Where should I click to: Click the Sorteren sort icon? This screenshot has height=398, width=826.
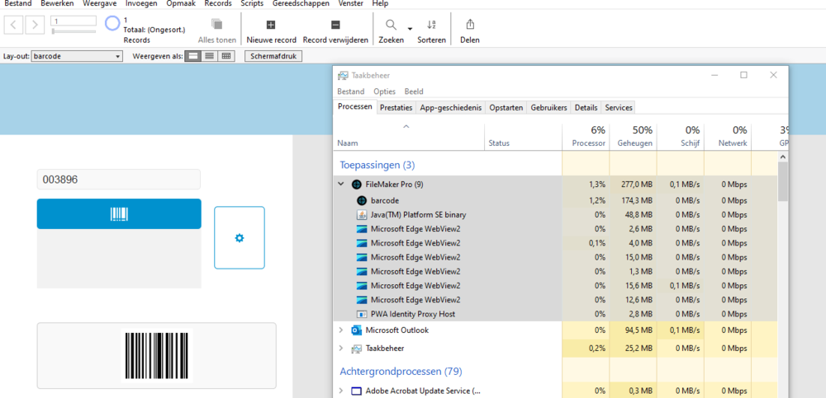click(431, 26)
